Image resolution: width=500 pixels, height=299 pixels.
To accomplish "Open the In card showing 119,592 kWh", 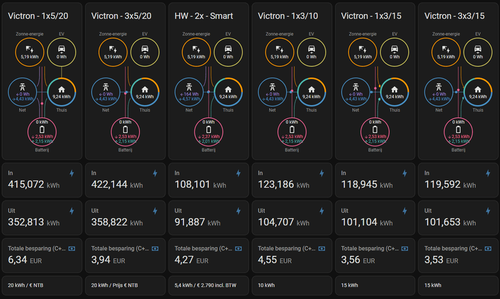I will click(458, 180).
